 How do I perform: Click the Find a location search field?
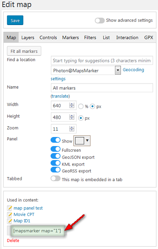coord(102,60)
